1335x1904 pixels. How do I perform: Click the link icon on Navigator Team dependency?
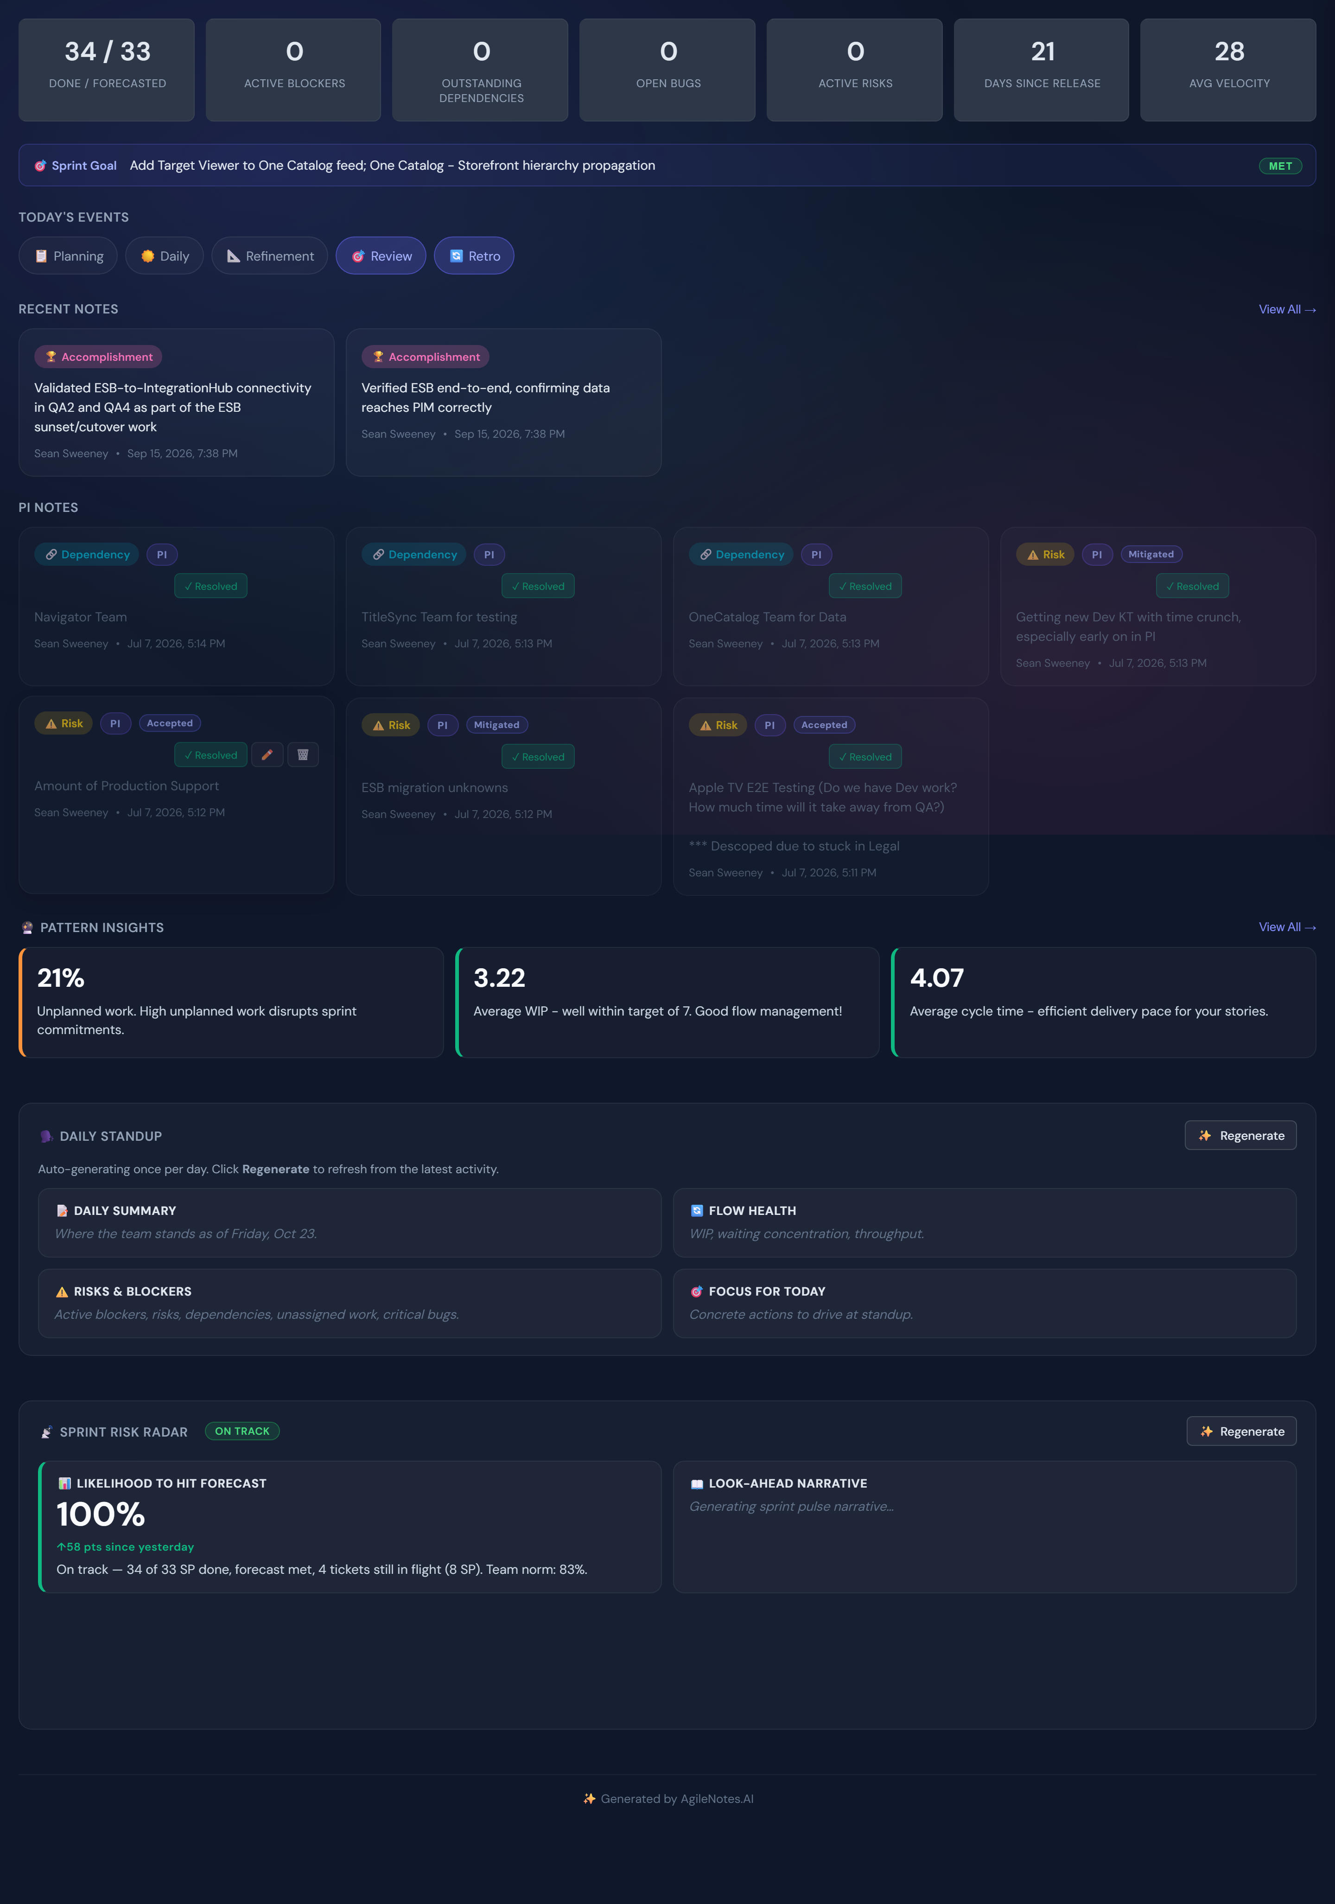(51, 555)
